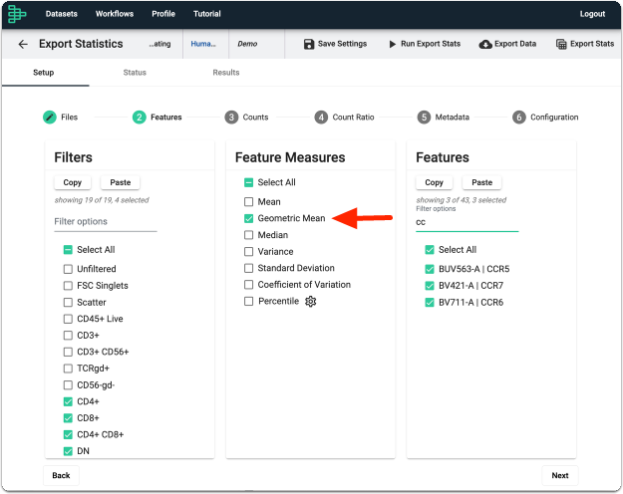The width and height of the screenshot is (623, 494).
Task: Check the FSC Singlets filter
Action: (68, 286)
